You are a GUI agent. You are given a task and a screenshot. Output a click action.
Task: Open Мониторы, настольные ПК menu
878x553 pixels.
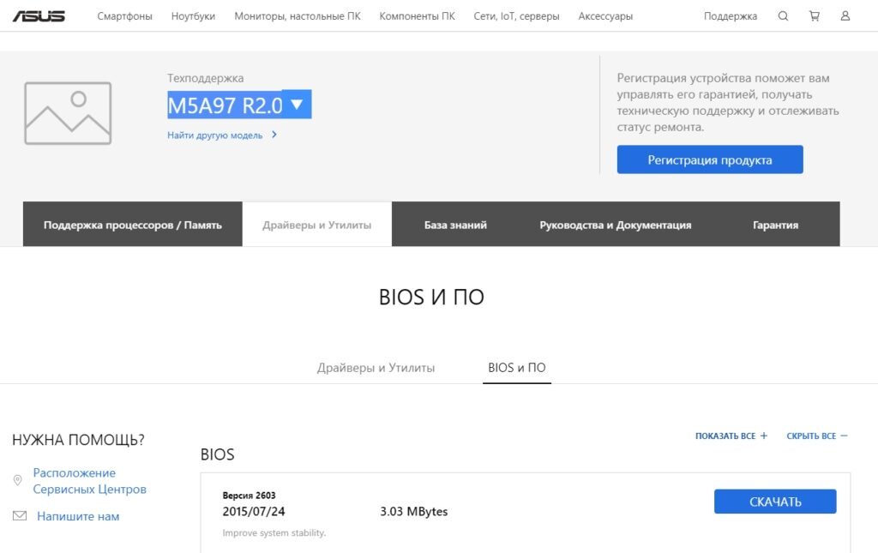click(x=298, y=16)
